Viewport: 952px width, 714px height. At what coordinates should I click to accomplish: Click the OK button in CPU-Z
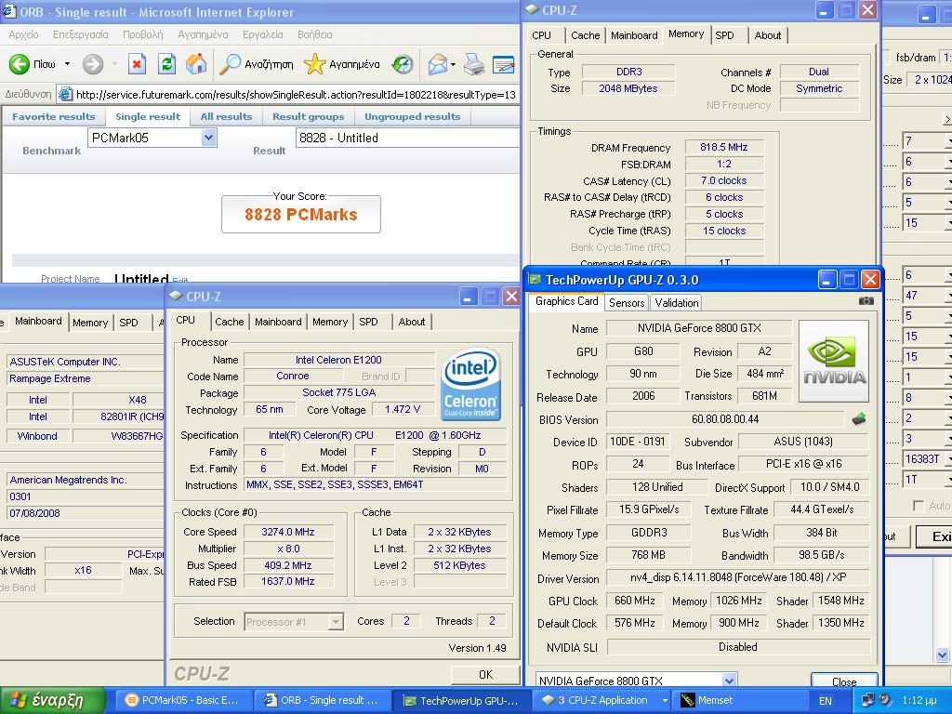pyautogui.click(x=485, y=675)
